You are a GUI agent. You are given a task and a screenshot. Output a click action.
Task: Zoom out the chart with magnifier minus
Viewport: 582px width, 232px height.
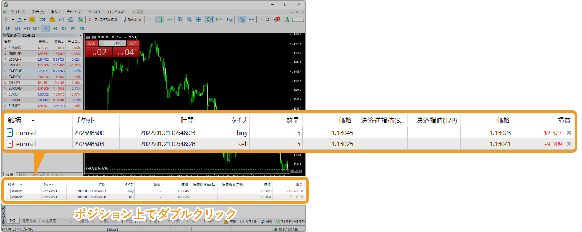(x=189, y=20)
